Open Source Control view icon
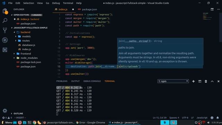 (5, 30)
